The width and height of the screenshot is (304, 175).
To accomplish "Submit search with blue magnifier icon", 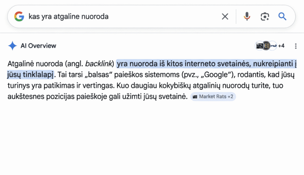I will point(282,16).
